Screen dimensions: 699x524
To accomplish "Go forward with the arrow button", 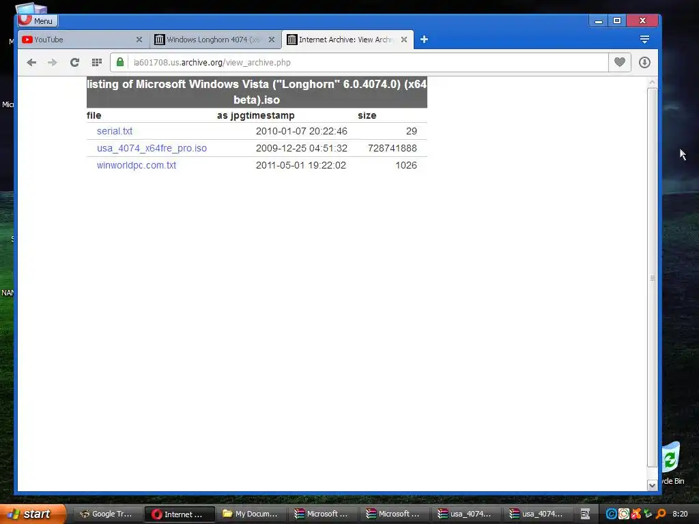I will click(53, 62).
